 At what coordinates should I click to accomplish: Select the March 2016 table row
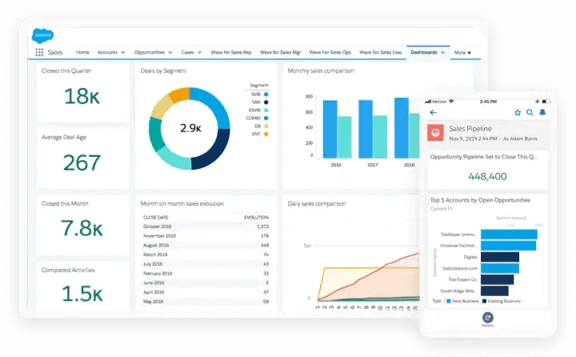[206, 255]
